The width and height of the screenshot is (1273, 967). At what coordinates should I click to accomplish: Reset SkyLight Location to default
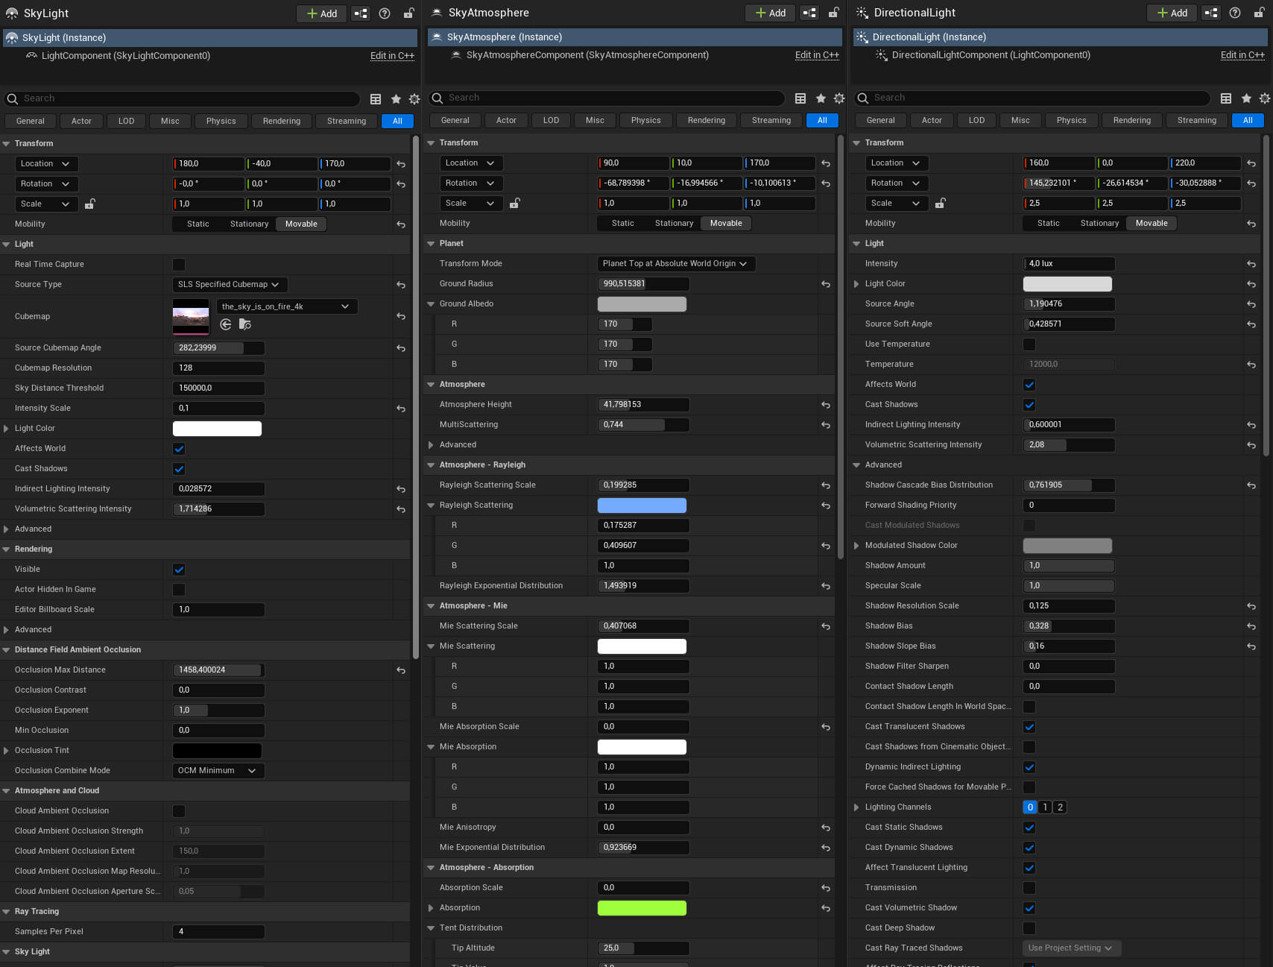[401, 164]
